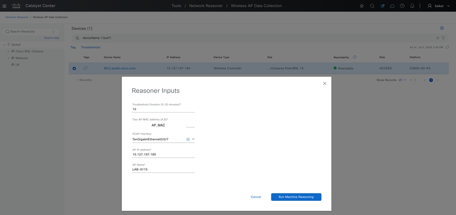
Task: Sort by IP Address column header
Action: 173,58
